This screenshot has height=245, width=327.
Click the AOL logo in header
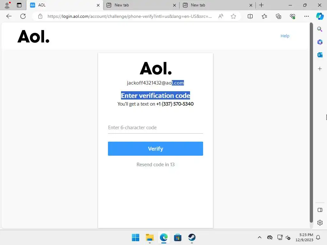tap(33, 36)
